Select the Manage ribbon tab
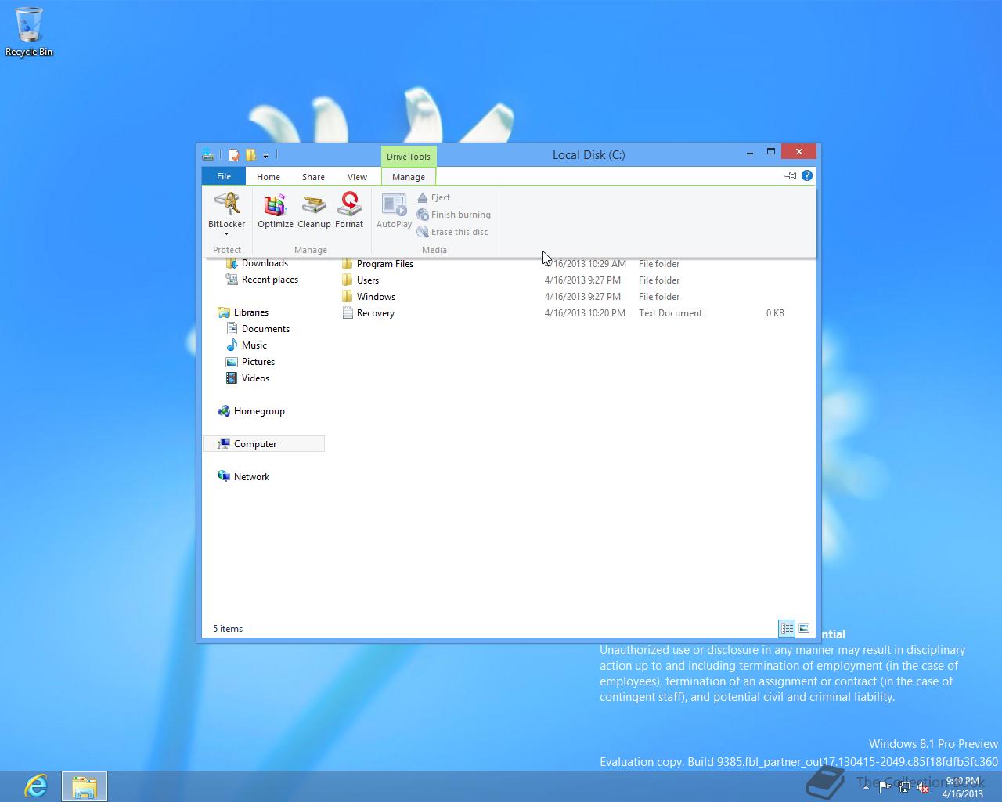 (409, 177)
